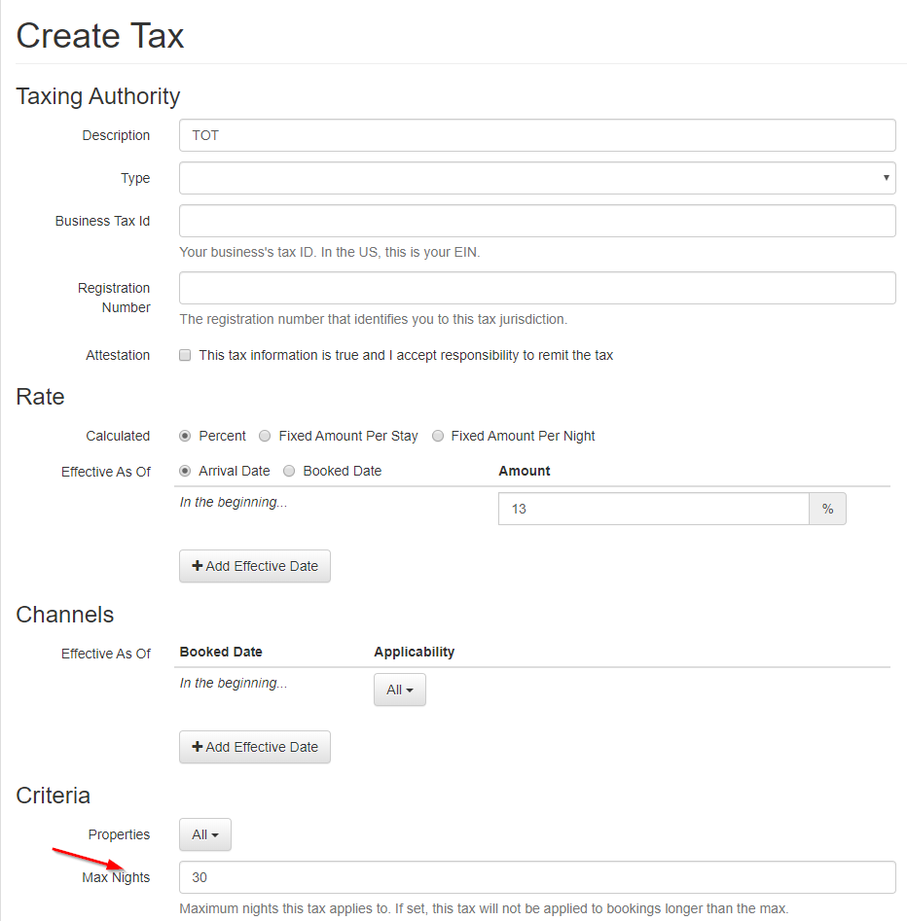Select the Percent radio button

[185, 436]
